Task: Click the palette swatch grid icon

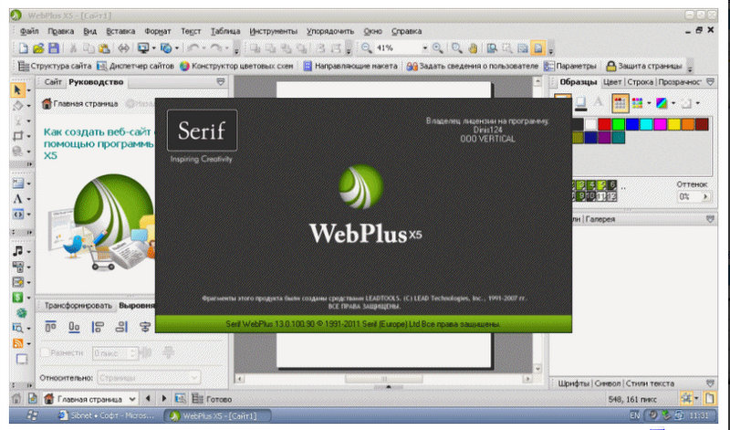Action: 620,103
